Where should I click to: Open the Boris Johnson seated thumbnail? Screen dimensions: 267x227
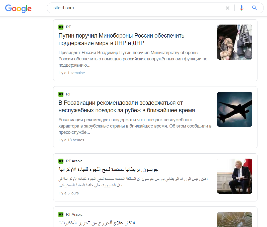click(x=235, y=176)
